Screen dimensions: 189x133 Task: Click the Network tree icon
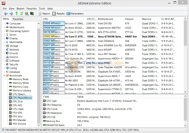tap(7, 49)
